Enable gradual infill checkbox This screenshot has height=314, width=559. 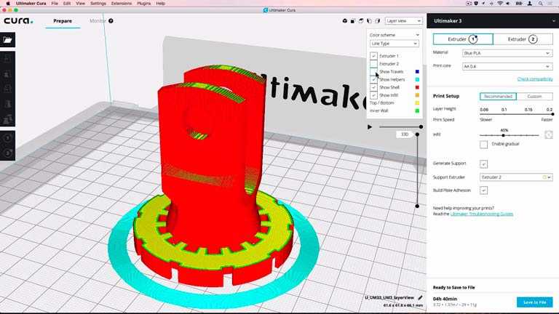(483, 144)
